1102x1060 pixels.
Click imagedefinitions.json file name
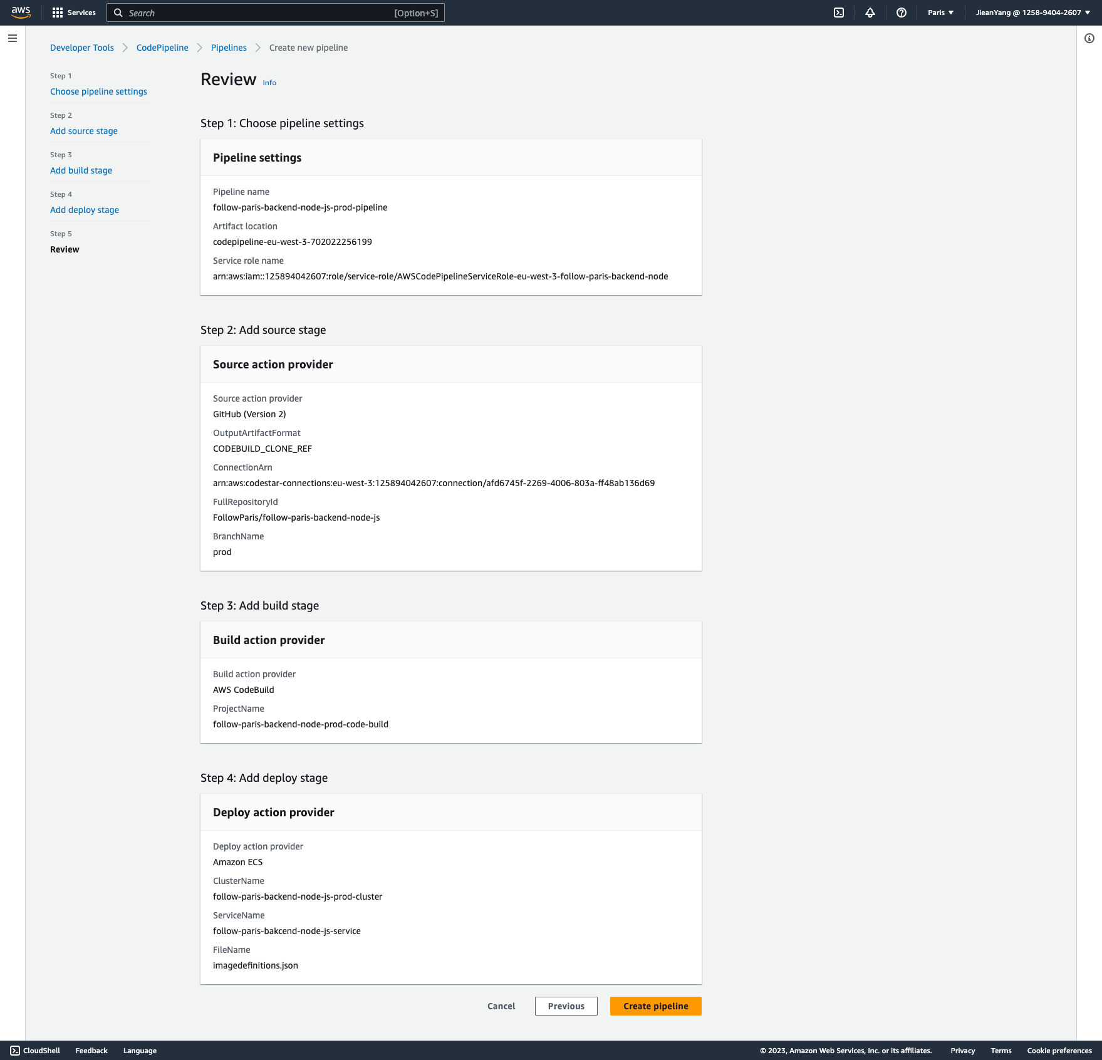[x=256, y=965]
